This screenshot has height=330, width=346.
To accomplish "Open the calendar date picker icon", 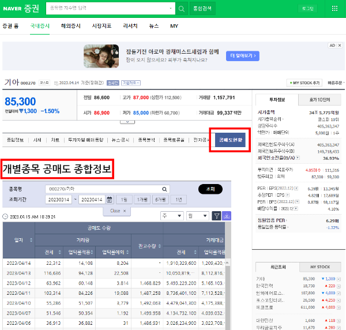I will 110,200.
